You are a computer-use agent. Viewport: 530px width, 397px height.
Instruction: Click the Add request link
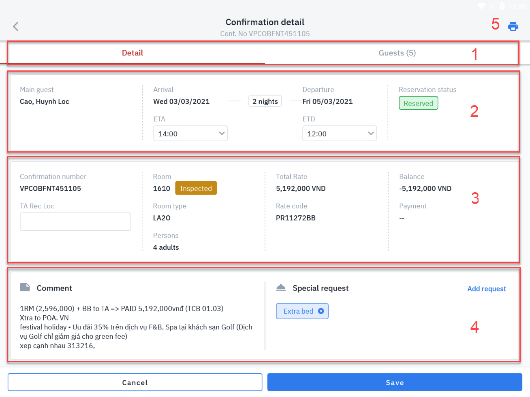(486, 289)
